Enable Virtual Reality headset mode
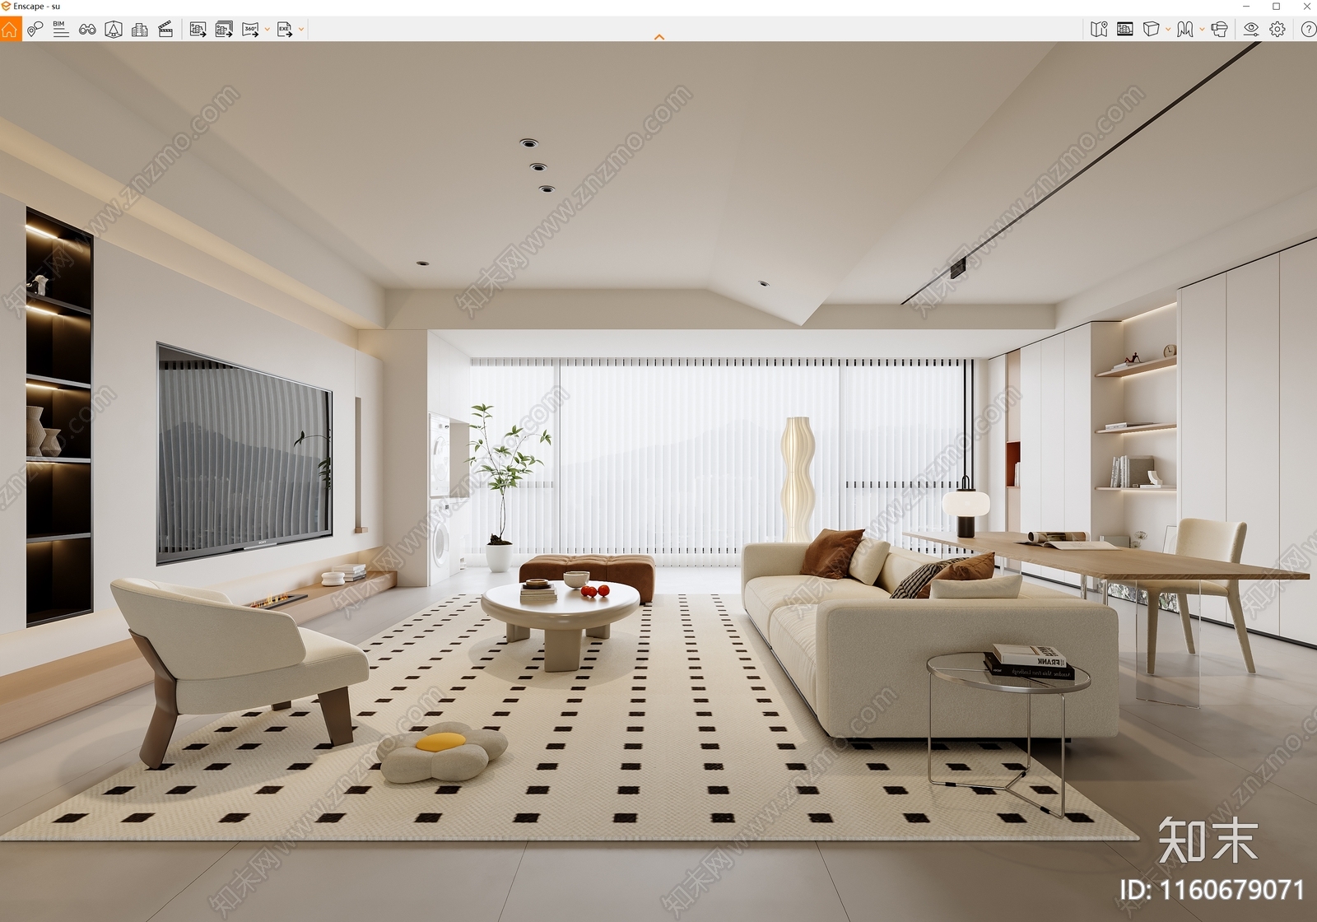Viewport: 1317px width, 922px height. coord(1219,30)
